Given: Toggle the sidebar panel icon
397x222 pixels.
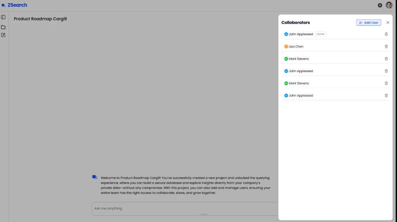Looking at the screenshot, I should [3, 17].
